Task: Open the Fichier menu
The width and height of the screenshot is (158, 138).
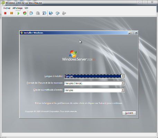Action: [x=7, y=8]
